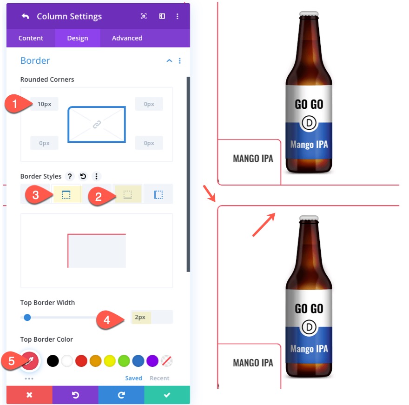The image size is (409, 405).
Task: Toggle the link rounded corners icon
Action: coord(97,125)
